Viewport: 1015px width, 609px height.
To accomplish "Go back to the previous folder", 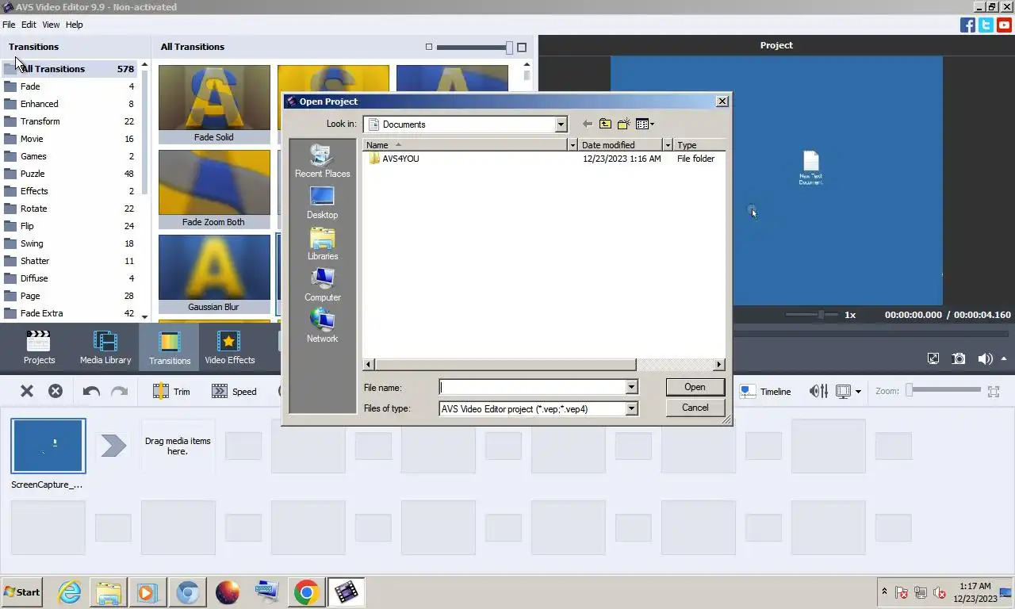I will click(587, 124).
